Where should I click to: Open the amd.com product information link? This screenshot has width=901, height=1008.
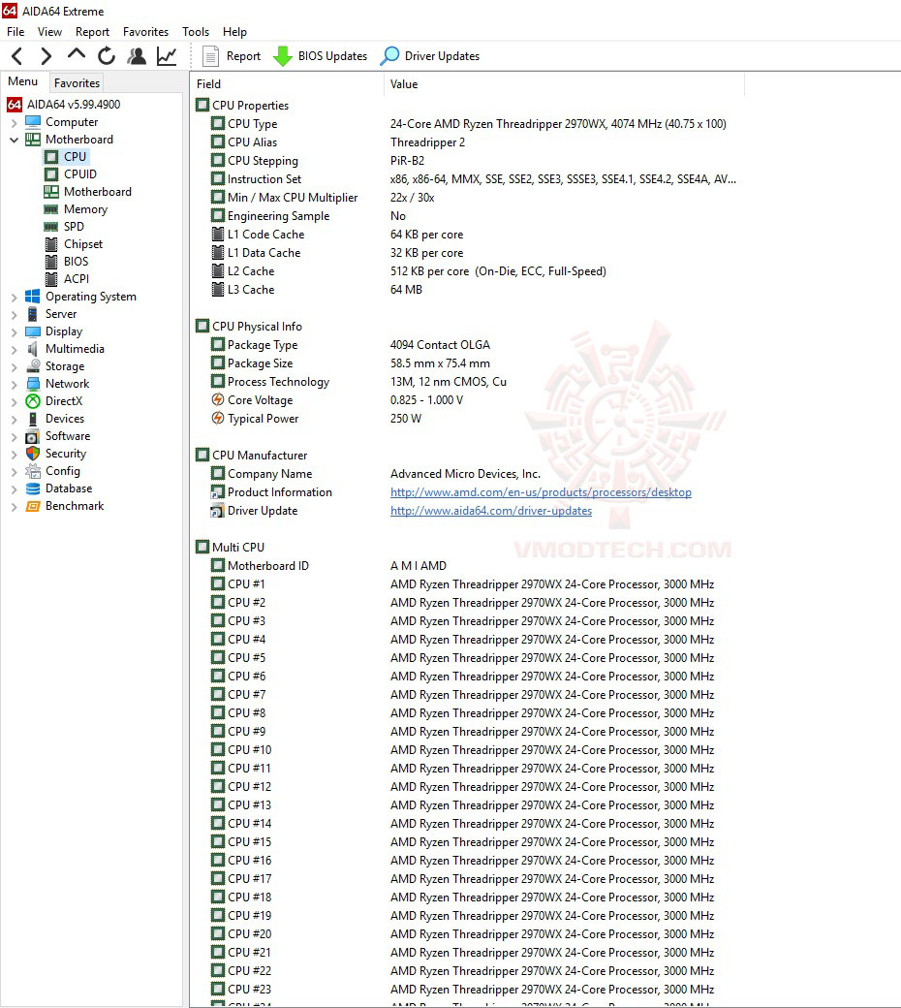pyautogui.click(x=541, y=492)
